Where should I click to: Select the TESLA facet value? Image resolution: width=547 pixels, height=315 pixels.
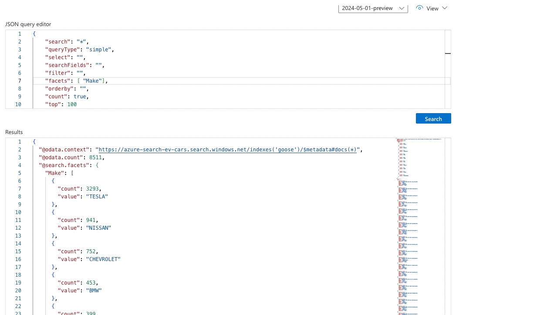click(x=97, y=196)
